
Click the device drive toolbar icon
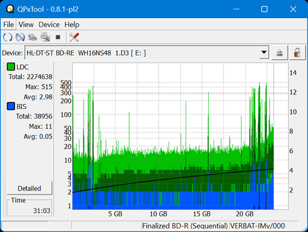pyautogui.click(x=33, y=37)
